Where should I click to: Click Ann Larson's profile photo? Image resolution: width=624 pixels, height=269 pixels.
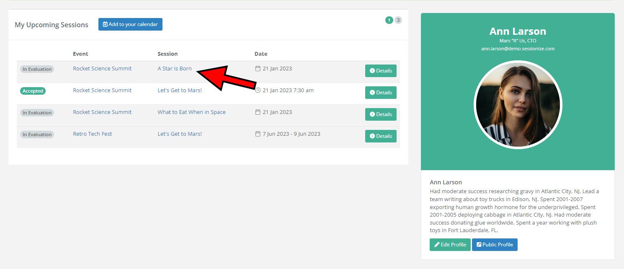tap(518, 105)
